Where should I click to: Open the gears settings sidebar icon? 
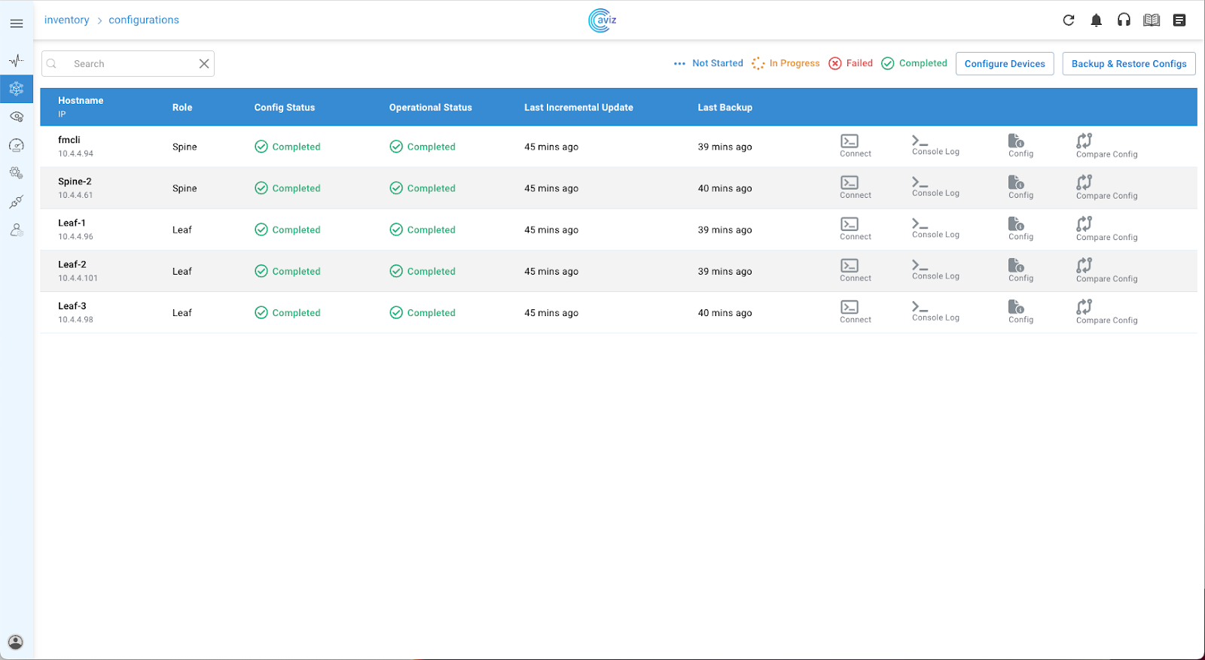coord(17,173)
